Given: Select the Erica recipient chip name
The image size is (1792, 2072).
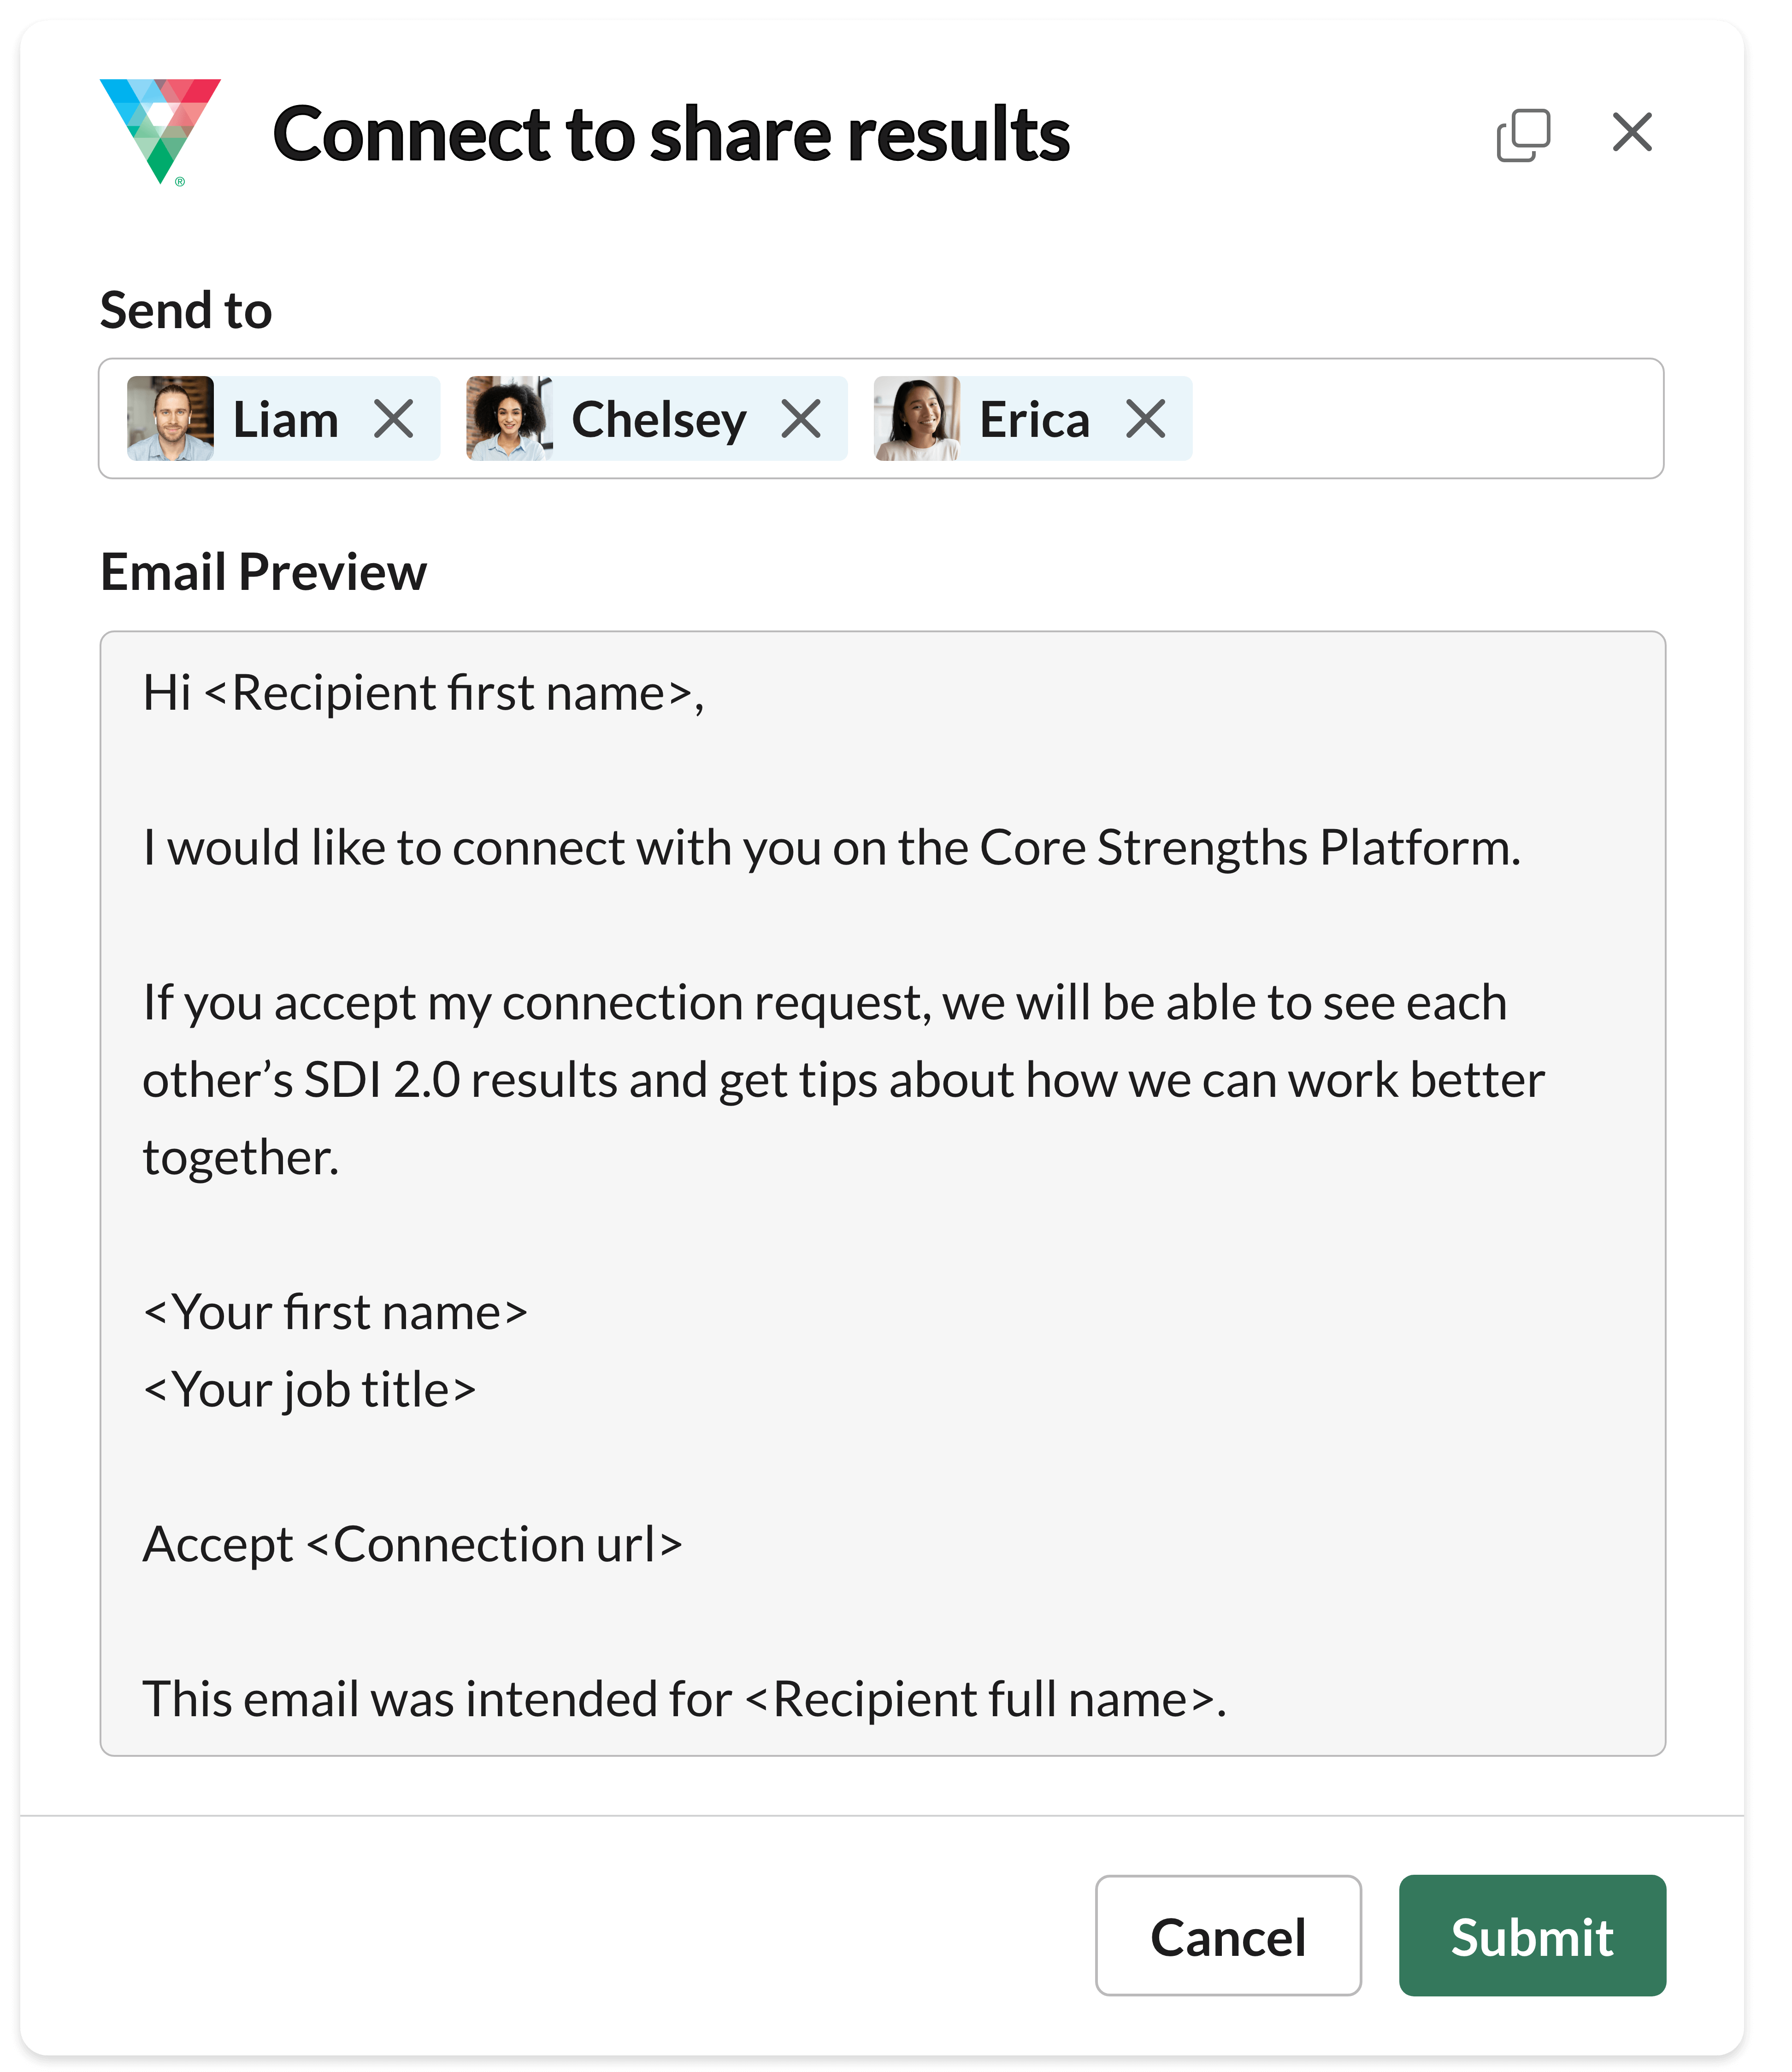Looking at the screenshot, I should point(1034,419).
